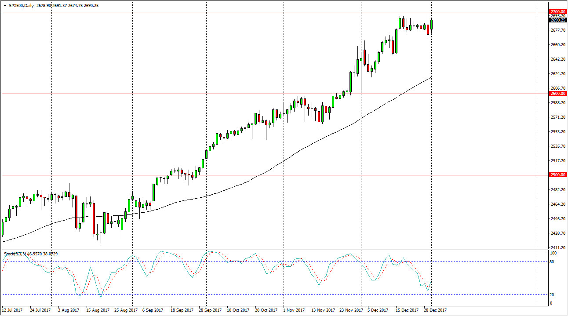Click the SPX500,Daily chart title
Viewport: 568px width, 316px height.
(x=21, y=5)
